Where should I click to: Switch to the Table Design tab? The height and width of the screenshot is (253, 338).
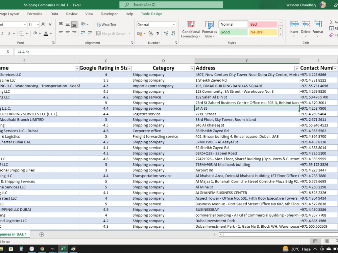[151, 14]
